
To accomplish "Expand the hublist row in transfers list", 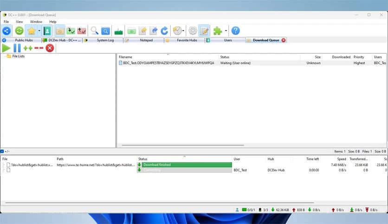I will pos(4,165).
